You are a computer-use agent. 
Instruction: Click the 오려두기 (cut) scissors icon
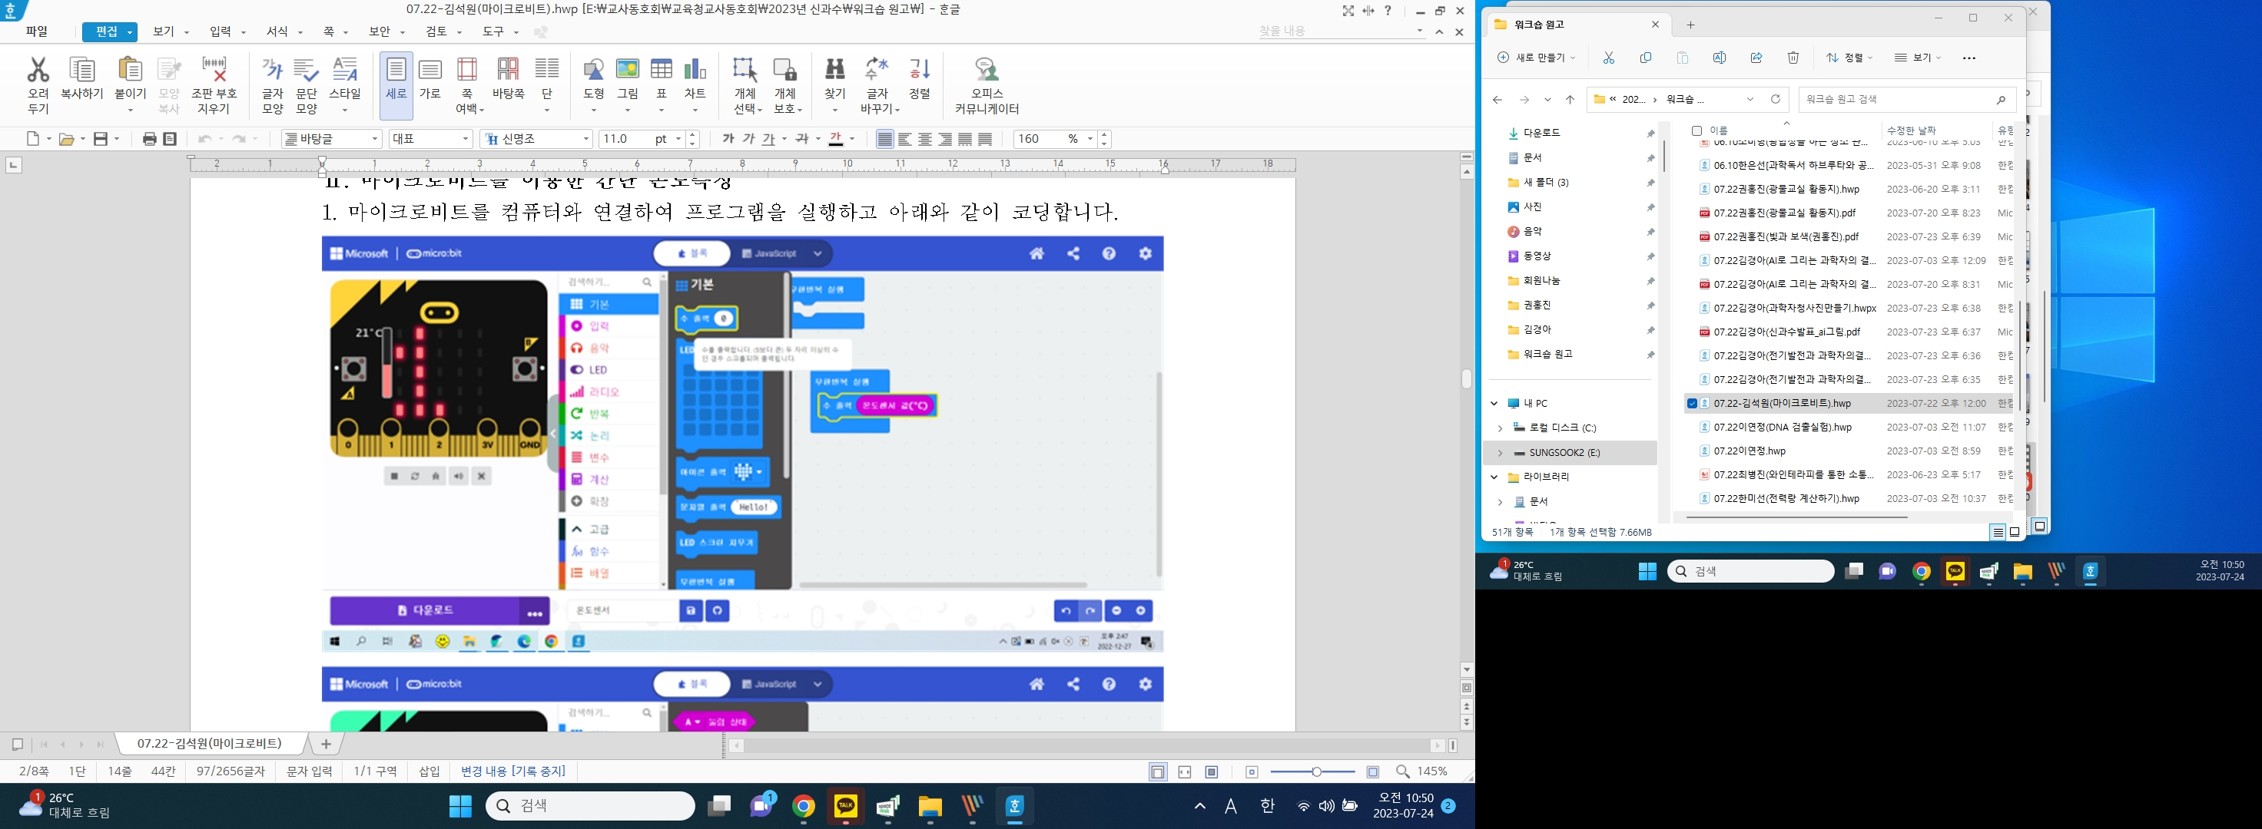(x=38, y=70)
